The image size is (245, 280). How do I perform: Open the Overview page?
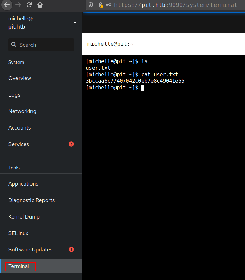[20, 78]
